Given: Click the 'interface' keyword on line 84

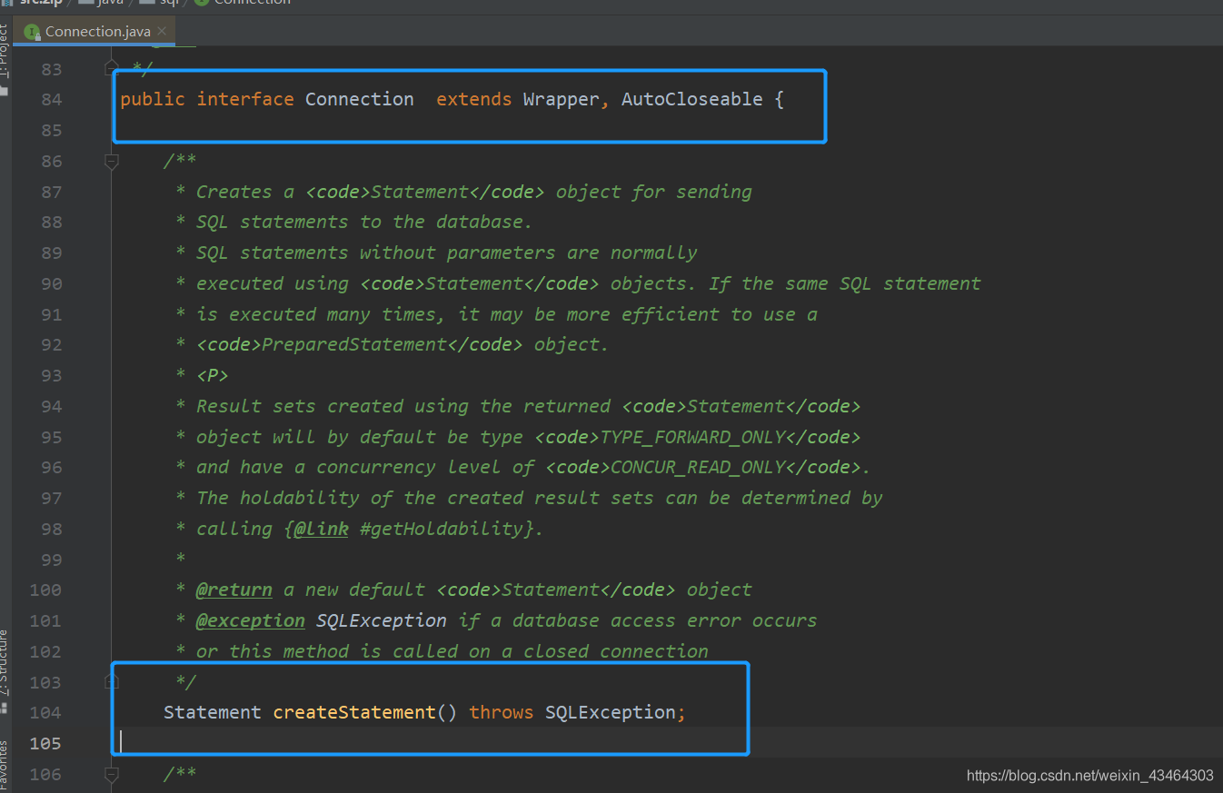Looking at the screenshot, I should (x=245, y=99).
